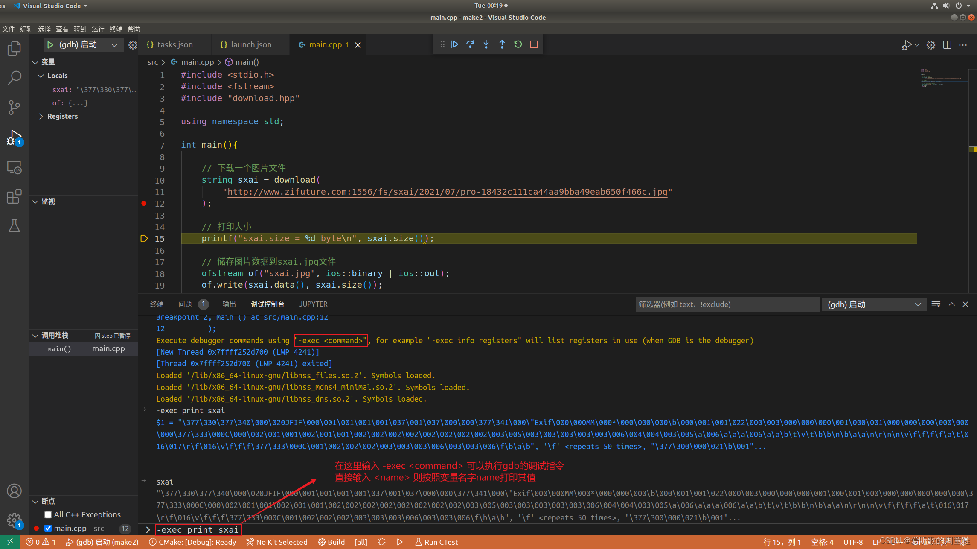Open the (gdb) 启动 configuration dropdown
Screen dimensions: 977x549
(x=114, y=45)
